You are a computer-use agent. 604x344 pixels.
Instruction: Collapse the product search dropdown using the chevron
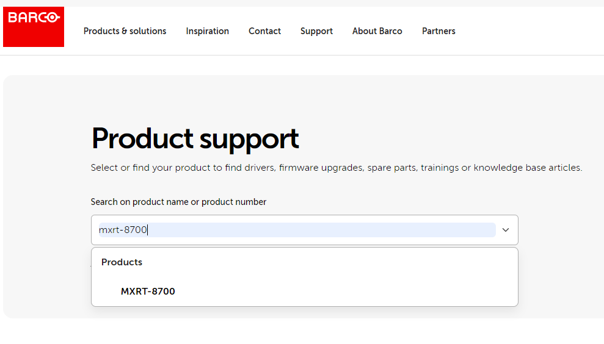click(x=505, y=230)
